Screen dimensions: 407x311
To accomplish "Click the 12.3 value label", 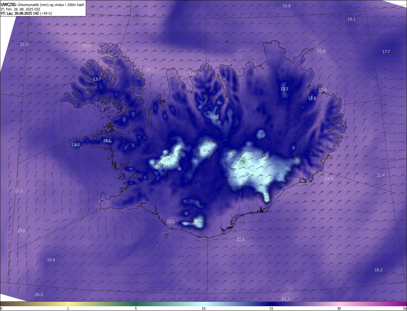I will (x=76, y=144).
